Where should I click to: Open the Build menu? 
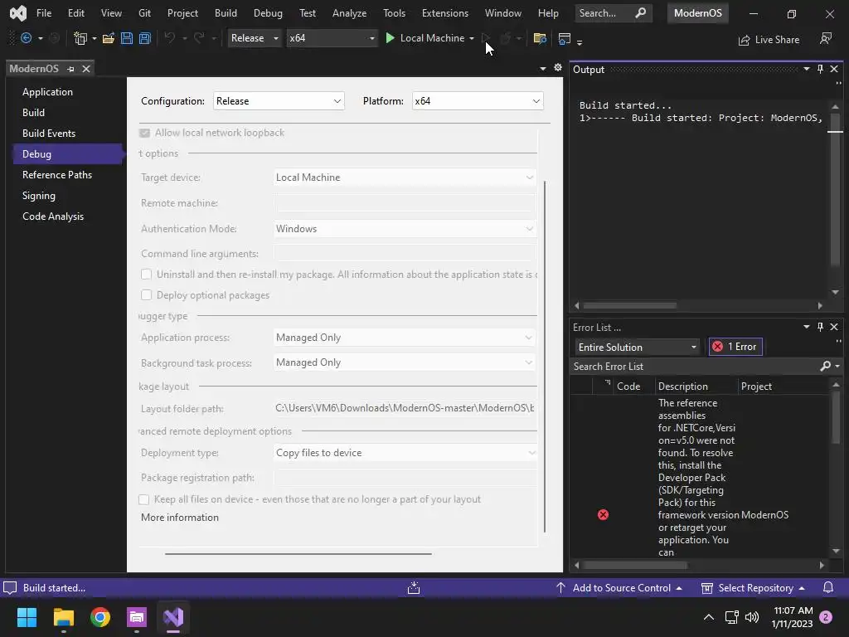click(226, 13)
